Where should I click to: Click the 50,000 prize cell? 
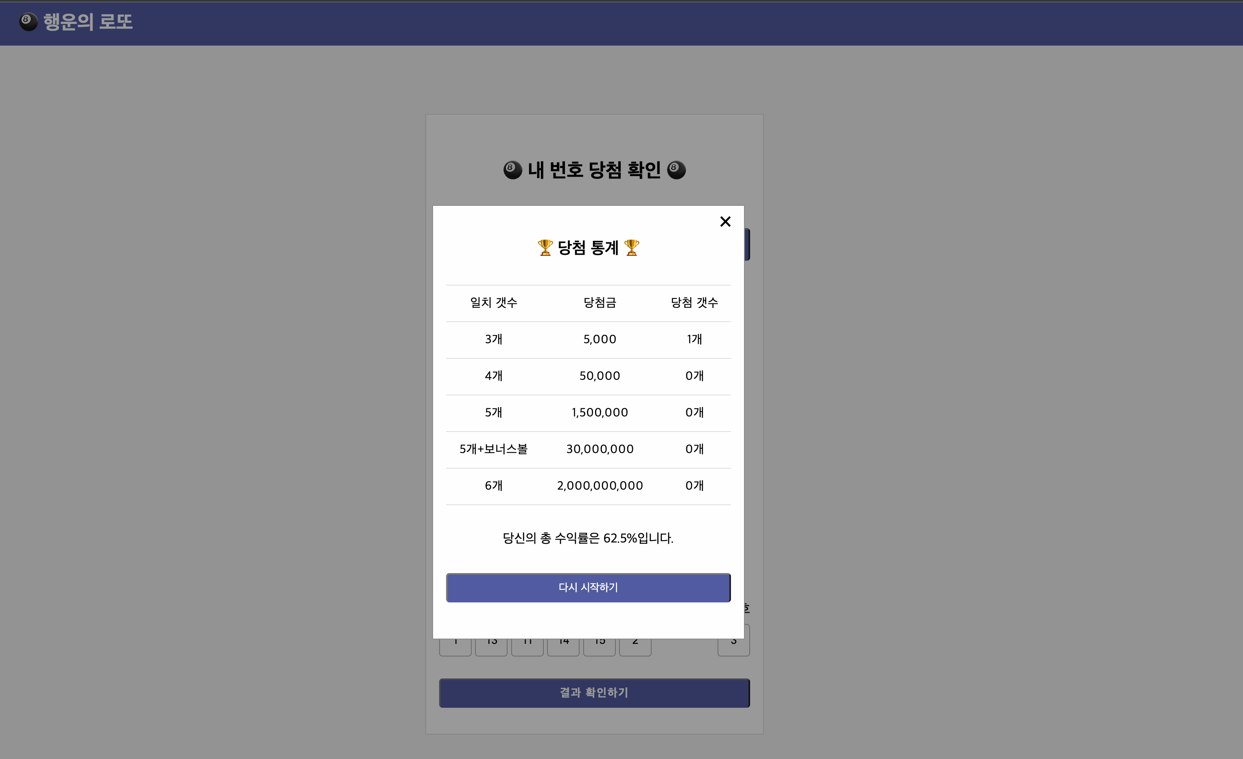click(600, 375)
